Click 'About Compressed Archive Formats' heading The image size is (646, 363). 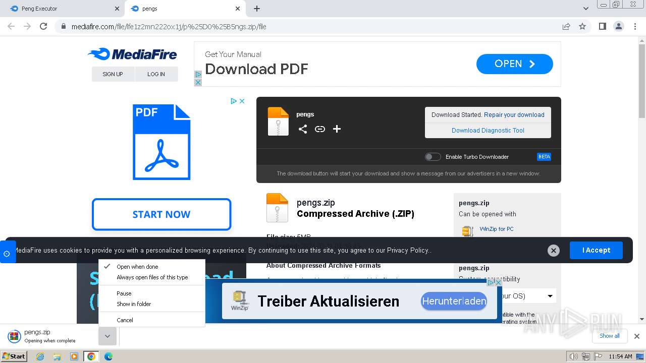324,266
